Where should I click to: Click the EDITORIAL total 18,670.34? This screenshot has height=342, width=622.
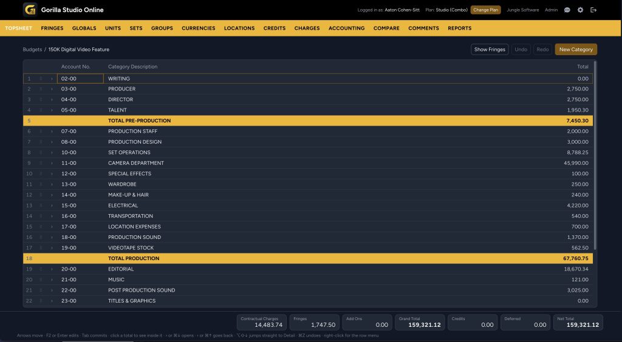coord(576,269)
